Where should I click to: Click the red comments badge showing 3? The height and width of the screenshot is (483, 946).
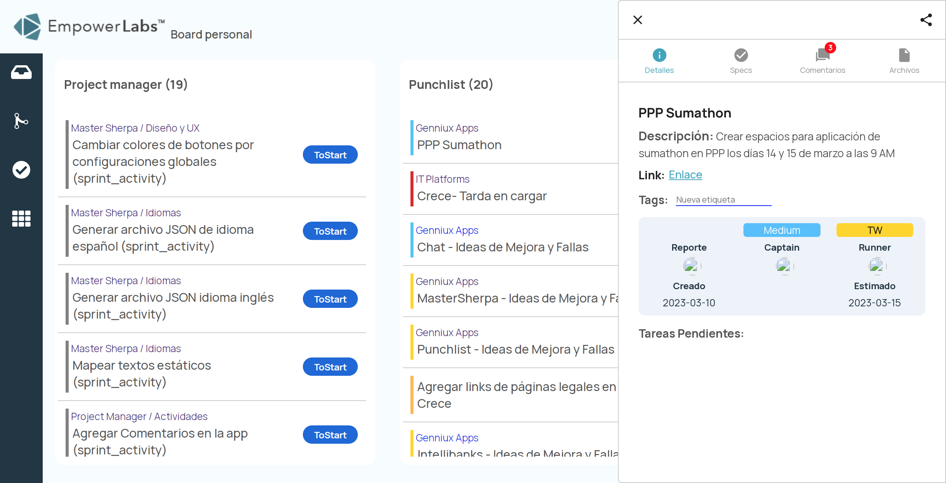click(x=830, y=48)
